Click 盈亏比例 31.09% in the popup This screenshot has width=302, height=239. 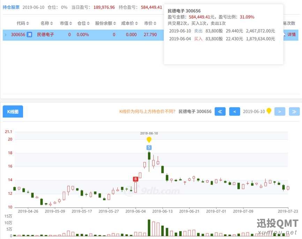tap(247, 17)
